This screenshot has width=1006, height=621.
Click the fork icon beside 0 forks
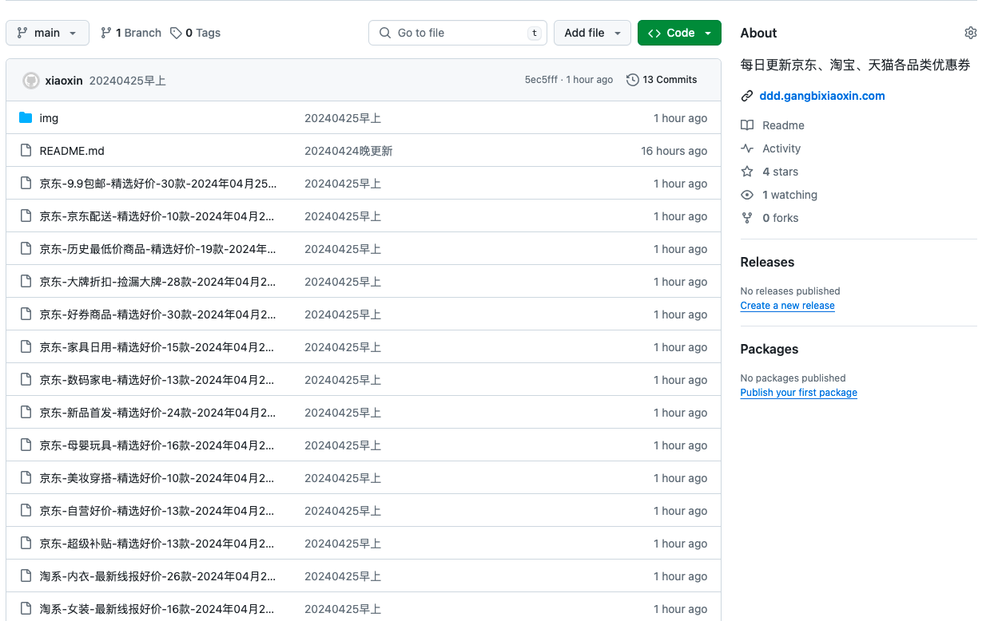click(x=747, y=218)
